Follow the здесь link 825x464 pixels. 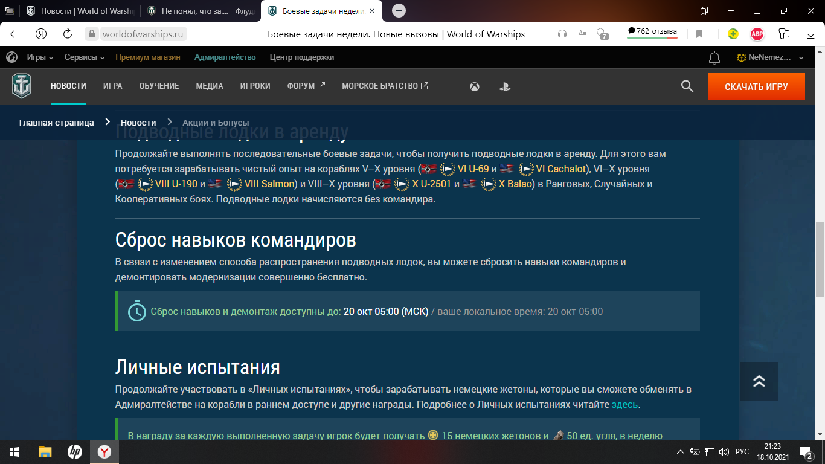point(624,404)
